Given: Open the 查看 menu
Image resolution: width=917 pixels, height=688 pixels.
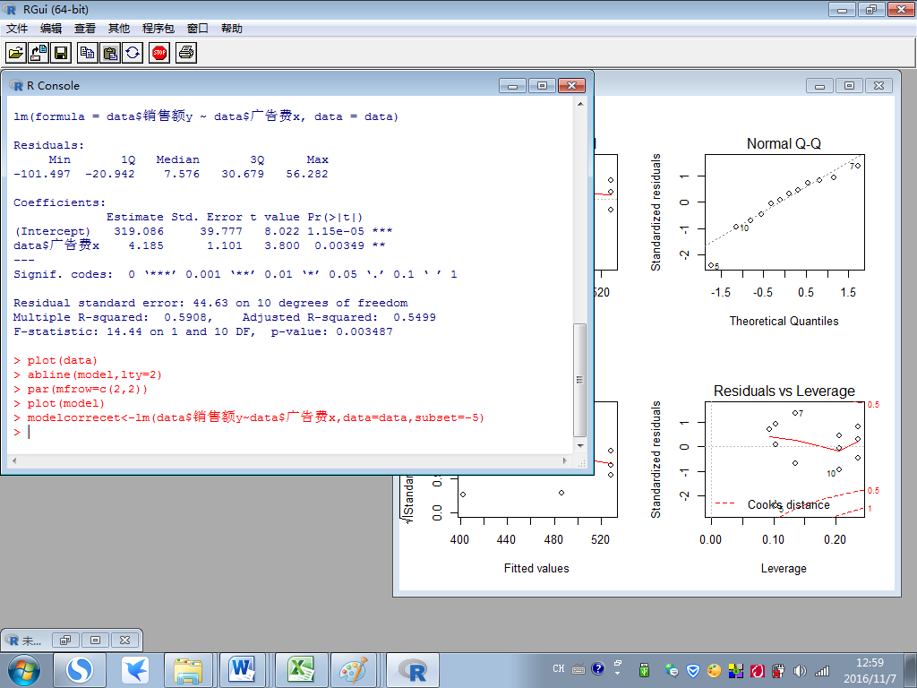Looking at the screenshot, I should pyautogui.click(x=85, y=28).
